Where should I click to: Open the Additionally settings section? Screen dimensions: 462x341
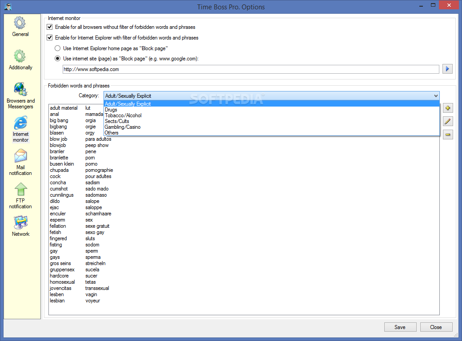point(20,60)
